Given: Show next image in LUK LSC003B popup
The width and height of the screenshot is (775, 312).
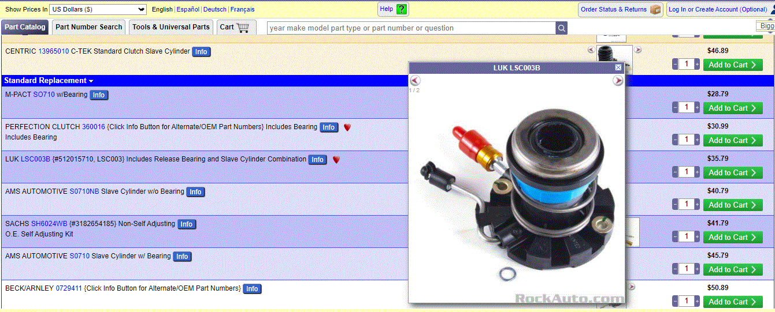Looking at the screenshot, I should coord(618,81).
